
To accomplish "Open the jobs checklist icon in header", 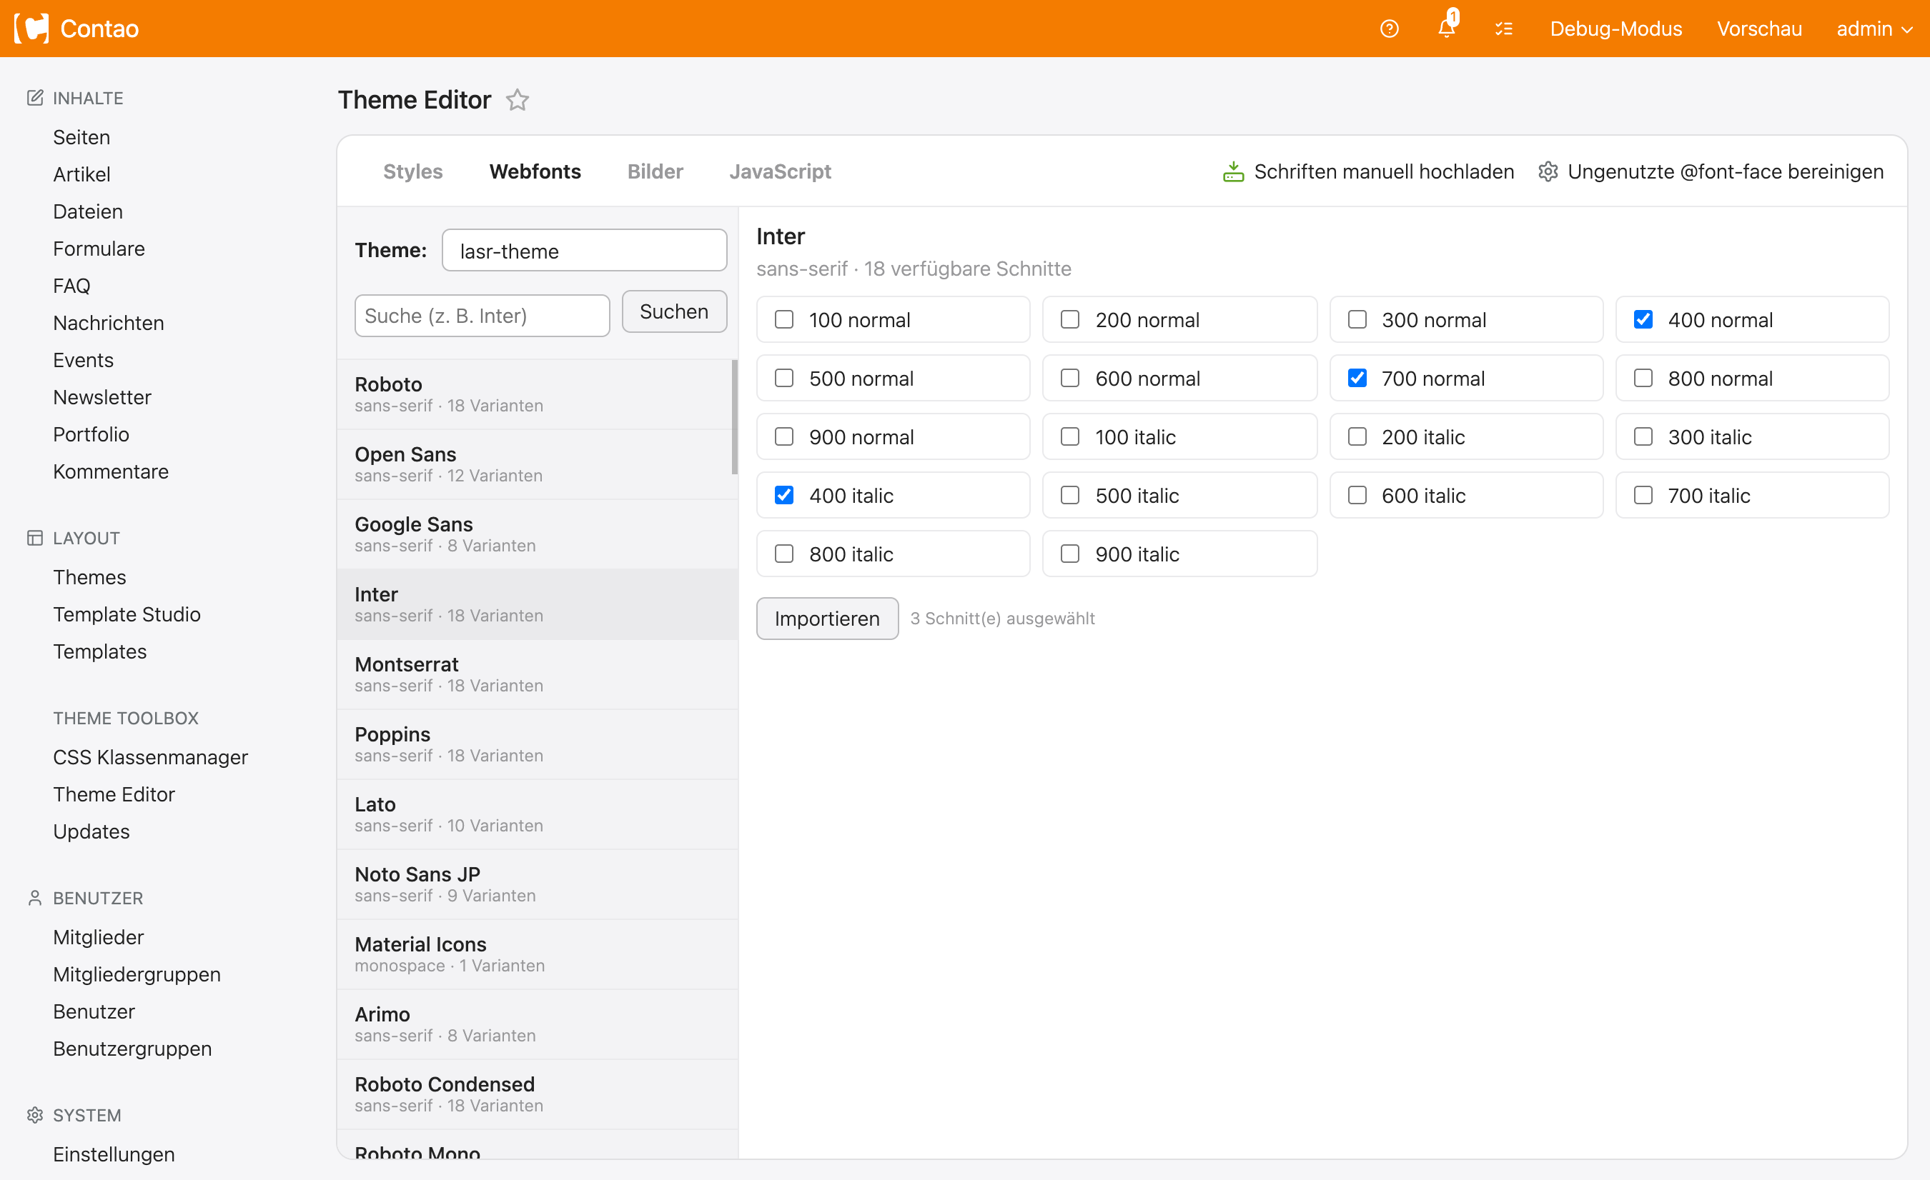I will pos(1503,29).
